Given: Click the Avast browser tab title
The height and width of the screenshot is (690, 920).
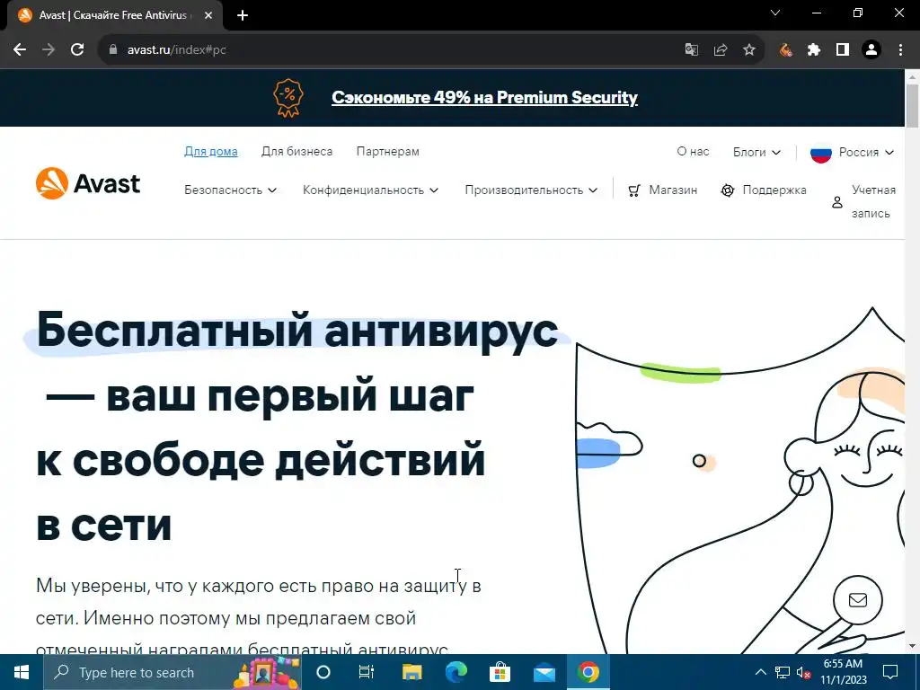Looking at the screenshot, I should [x=112, y=16].
